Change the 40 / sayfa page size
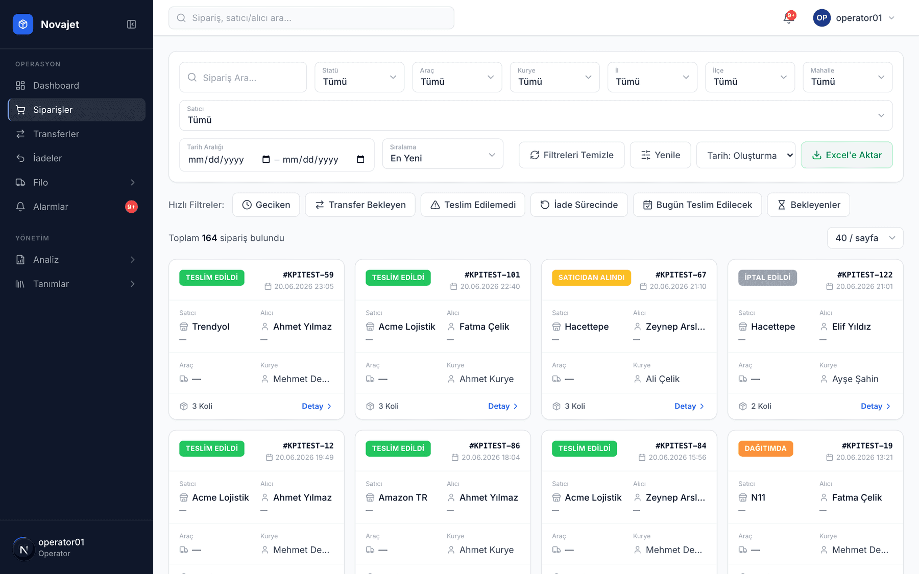This screenshot has width=919, height=574. pyautogui.click(x=865, y=238)
